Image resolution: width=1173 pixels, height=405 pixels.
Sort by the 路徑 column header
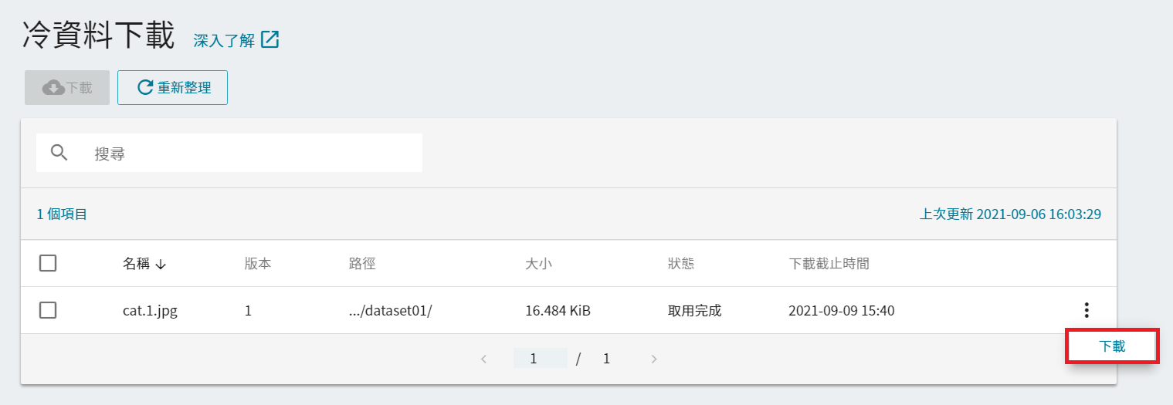click(361, 264)
